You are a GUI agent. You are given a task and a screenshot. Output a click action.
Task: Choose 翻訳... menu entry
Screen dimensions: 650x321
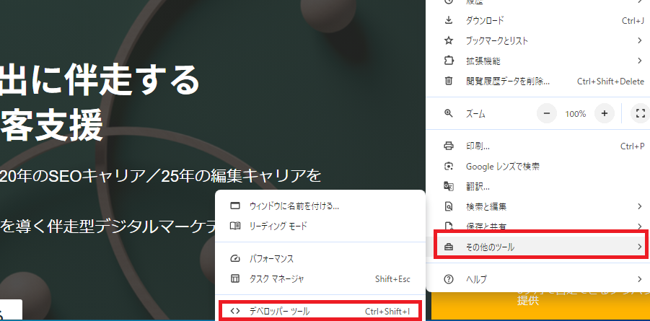(x=537, y=186)
